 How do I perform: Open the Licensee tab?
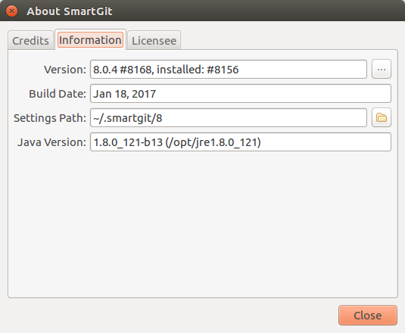154,41
